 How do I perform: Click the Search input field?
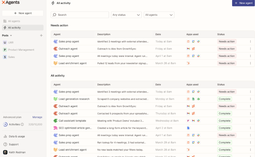[x=80, y=15]
